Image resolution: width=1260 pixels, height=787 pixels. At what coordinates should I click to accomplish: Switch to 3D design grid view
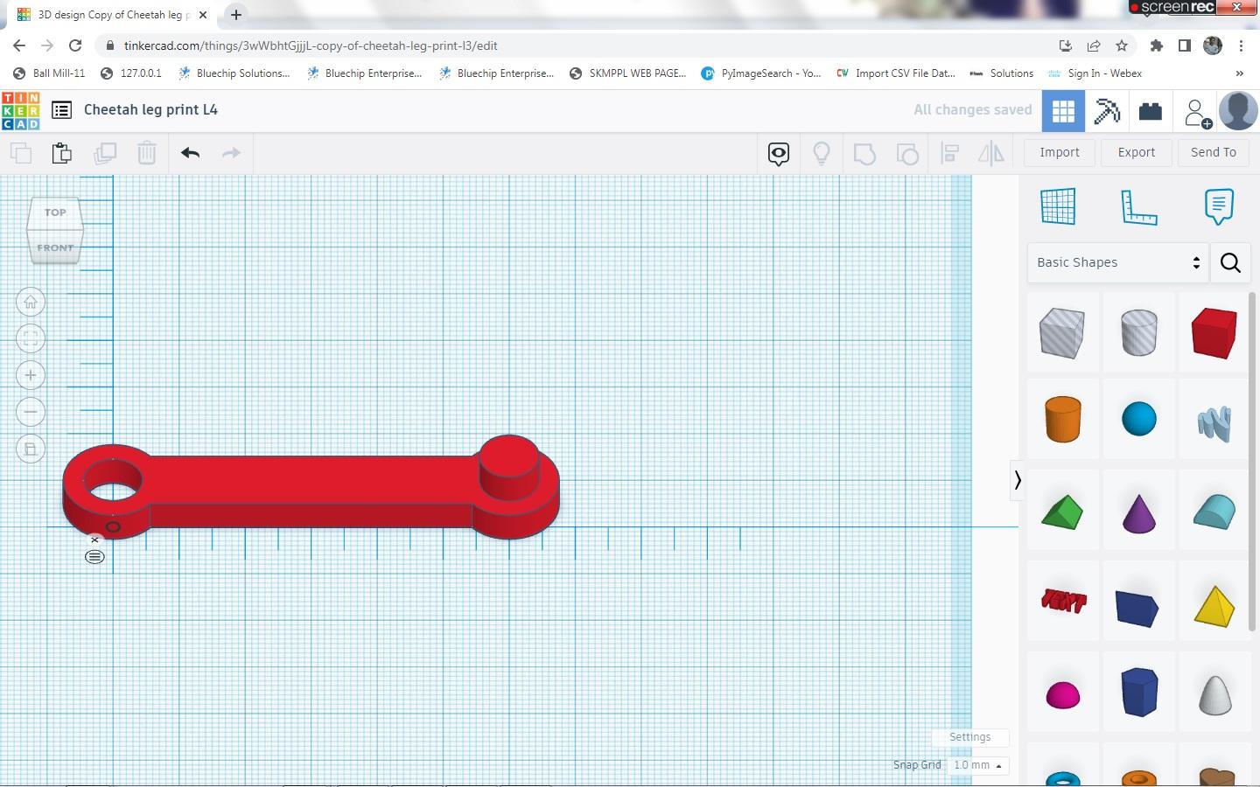pyautogui.click(x=1063, y=111)
